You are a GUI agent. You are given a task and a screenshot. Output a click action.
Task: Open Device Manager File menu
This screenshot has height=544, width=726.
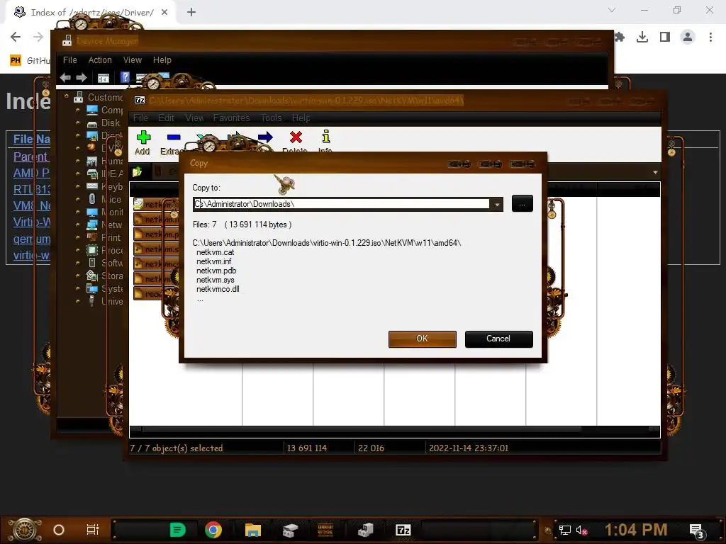click(70, 60)
